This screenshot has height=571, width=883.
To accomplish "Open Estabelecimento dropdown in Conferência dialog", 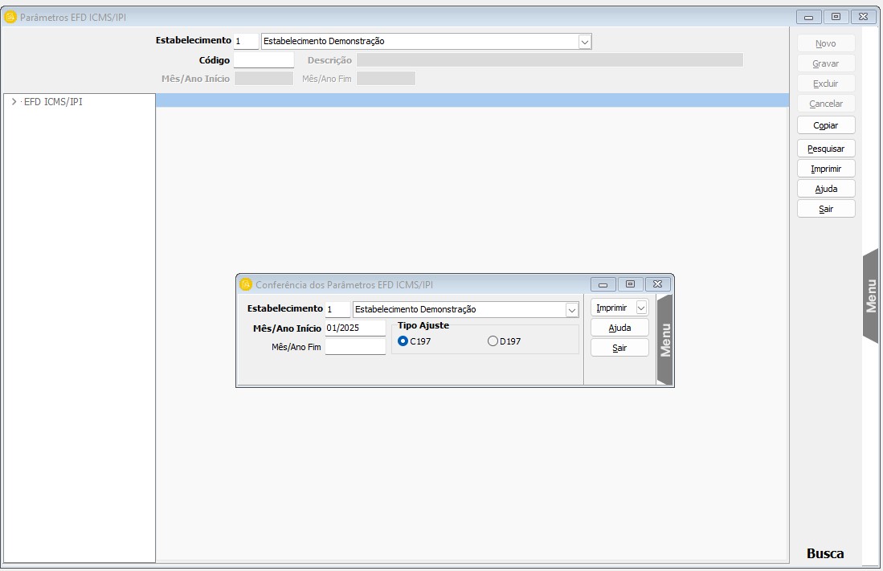I will point(571,310).
